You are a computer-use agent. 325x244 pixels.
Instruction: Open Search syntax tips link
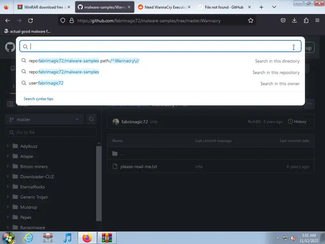click(38, 99)
